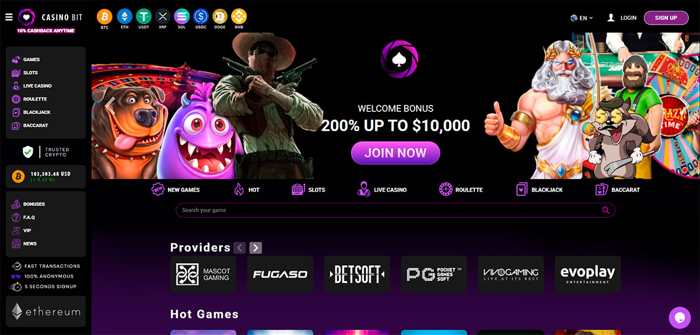This screenshot has height=335, width=700.
Task: Focus the Search your game field
Action: coord(395,210)
